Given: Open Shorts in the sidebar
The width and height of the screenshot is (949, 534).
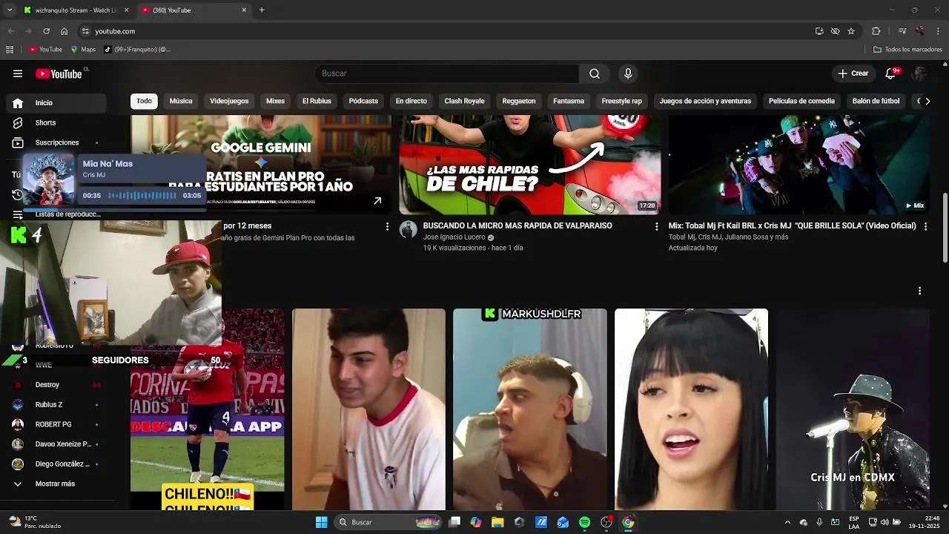Looking at the screenshot, I should (45, 122).
